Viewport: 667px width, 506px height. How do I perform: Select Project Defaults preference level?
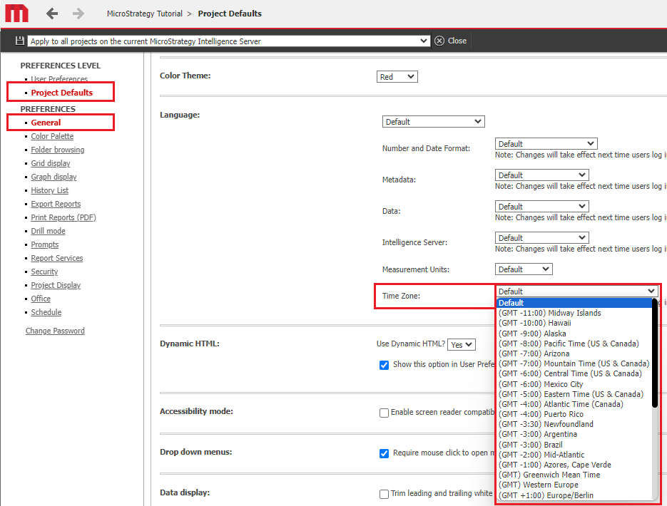click(61, 93)
